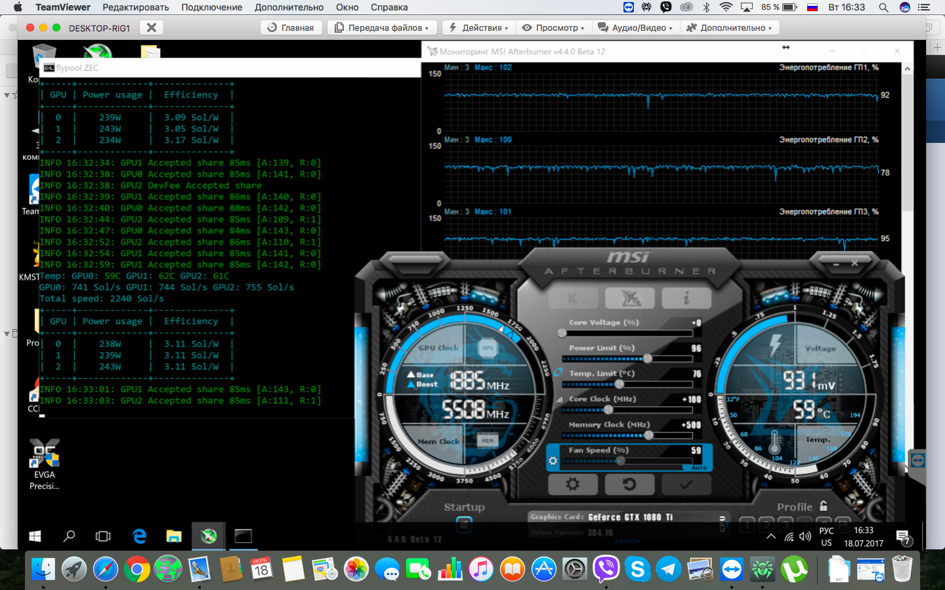Open File Explorer on the Windows taskbar
945x590 pixels.
(174, 536)
